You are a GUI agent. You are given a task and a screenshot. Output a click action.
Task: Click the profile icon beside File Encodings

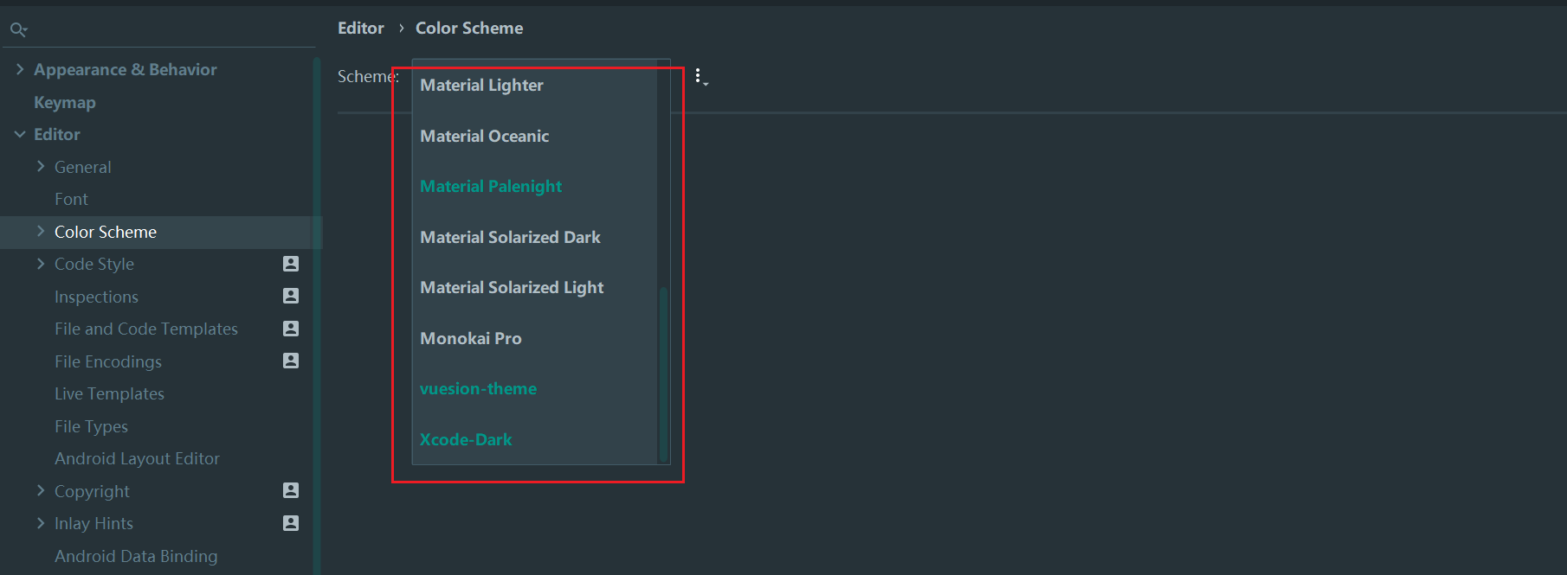[291, 361]
